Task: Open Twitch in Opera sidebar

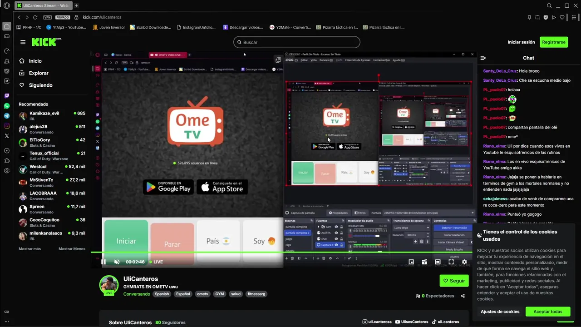Action: [7, 96]
